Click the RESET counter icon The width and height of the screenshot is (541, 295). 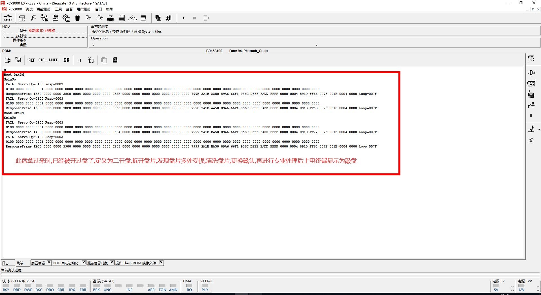click(531, 94)
